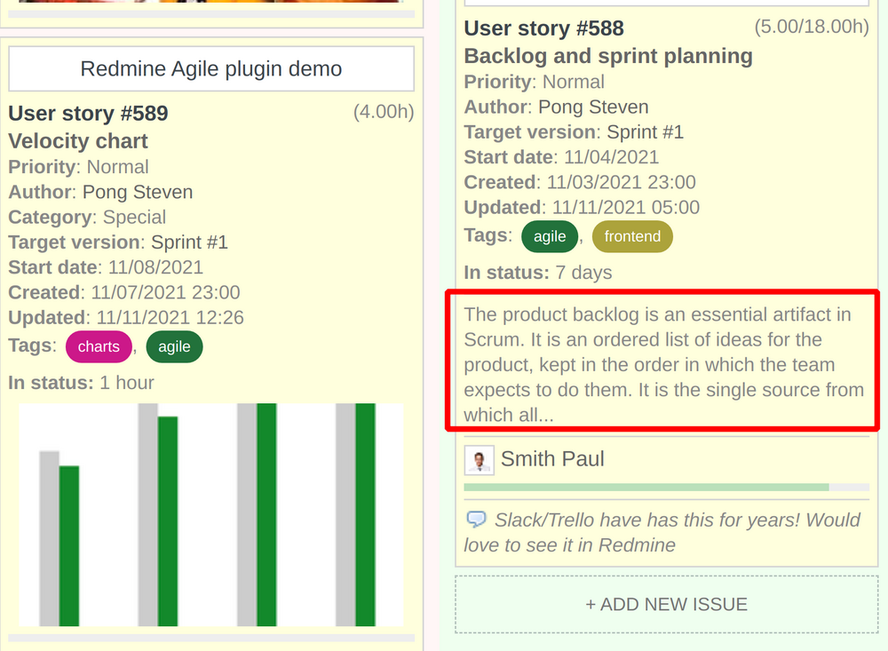Click the "+ ADD NEW ISSUE" button
Image resolution: width=888 pixels, height=651 pixels.
(x=666, y=604)
